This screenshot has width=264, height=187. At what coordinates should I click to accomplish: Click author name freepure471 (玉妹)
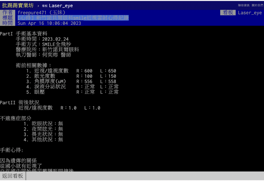(41, 13)
